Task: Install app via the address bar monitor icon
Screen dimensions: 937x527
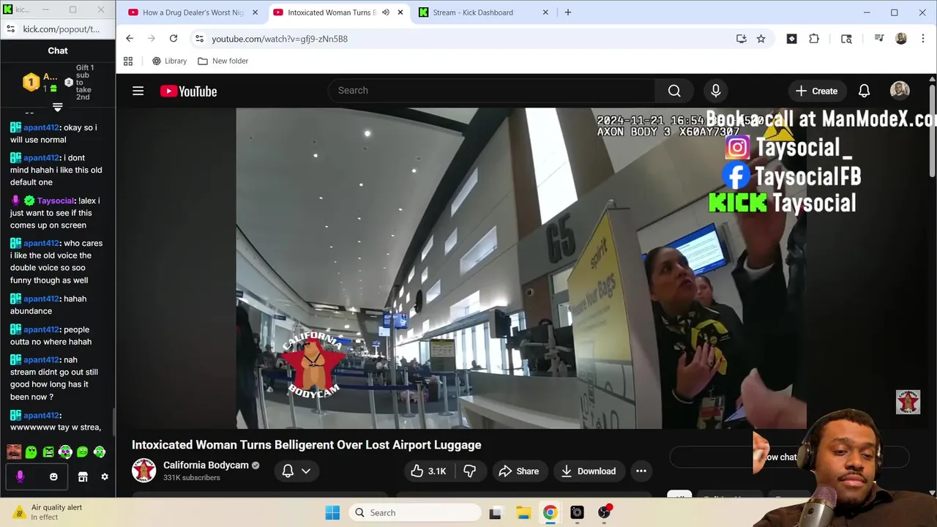Action: [741, 39]
